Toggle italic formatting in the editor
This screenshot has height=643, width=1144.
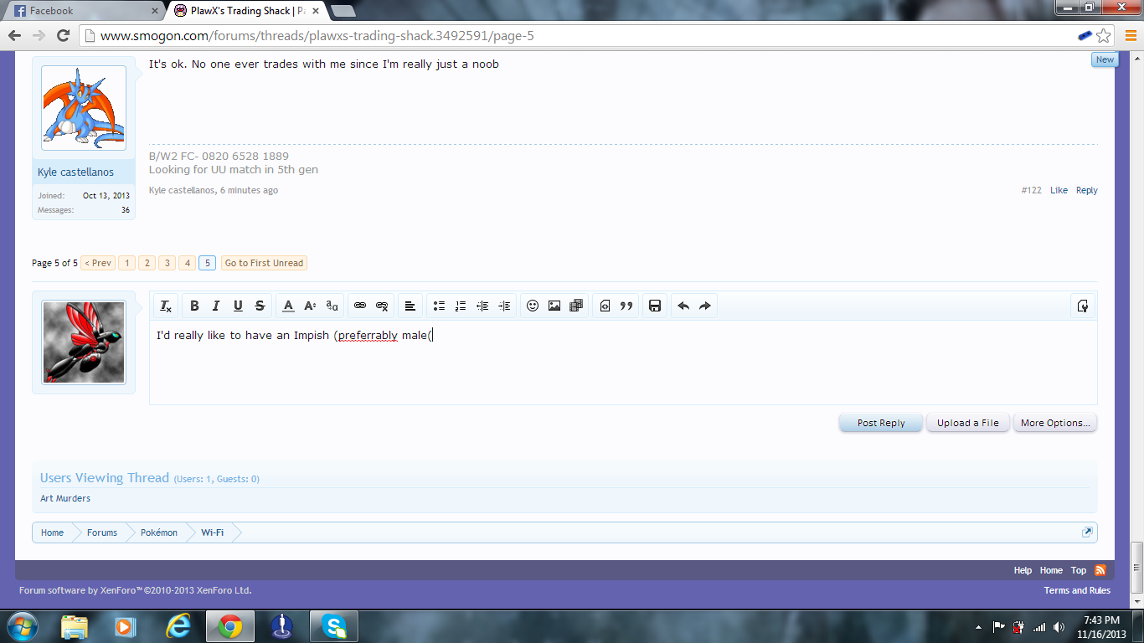click(x=216, y=306)
